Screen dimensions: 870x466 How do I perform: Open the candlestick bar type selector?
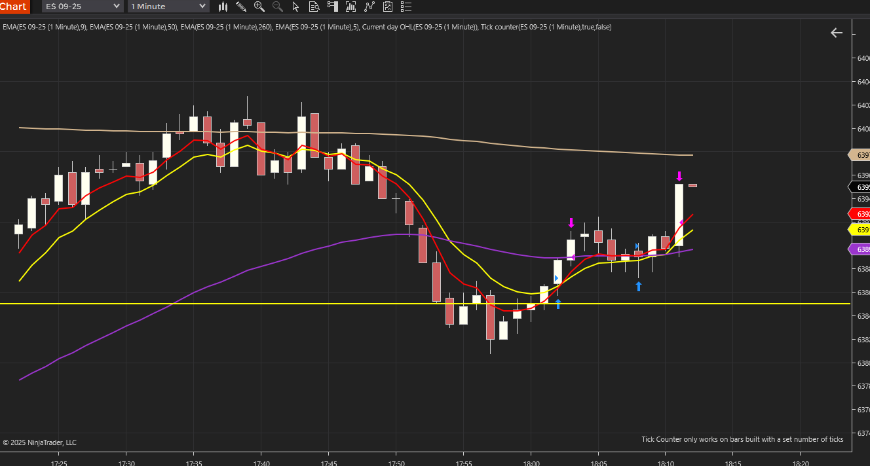click(223, 7)
